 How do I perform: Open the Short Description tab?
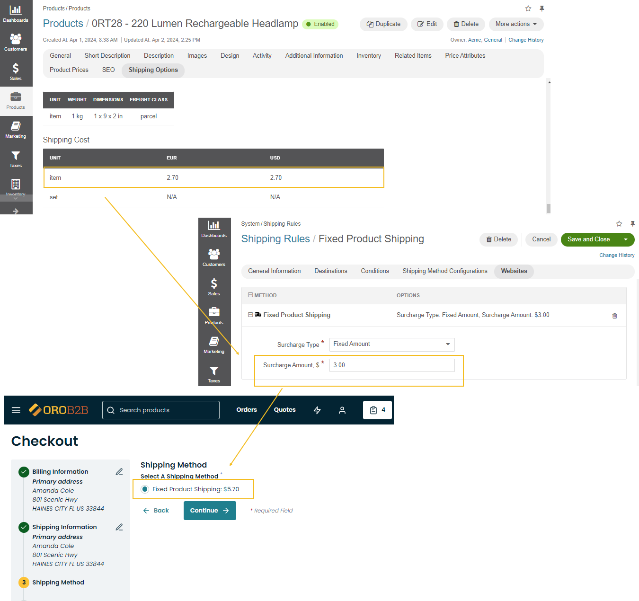tap(107, 56)
